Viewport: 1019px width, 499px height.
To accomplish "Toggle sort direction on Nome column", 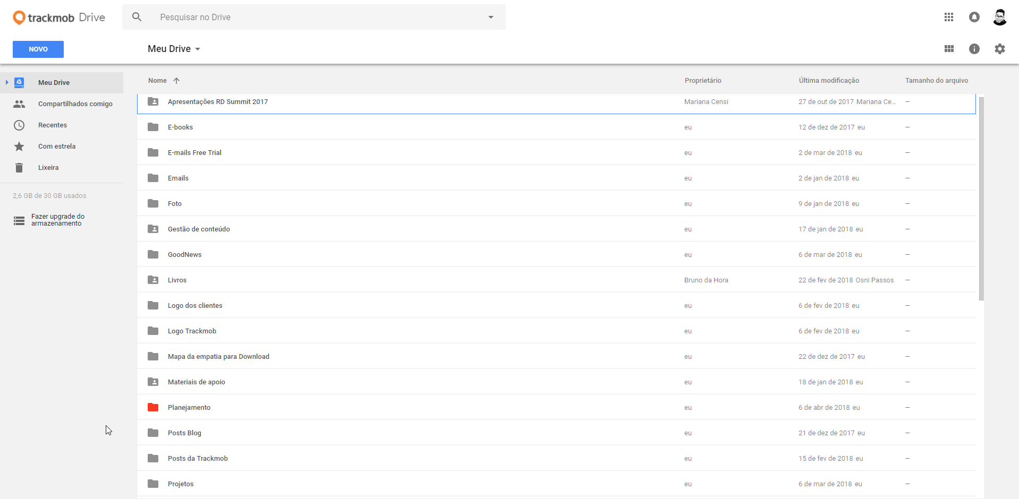I will 176,81.
